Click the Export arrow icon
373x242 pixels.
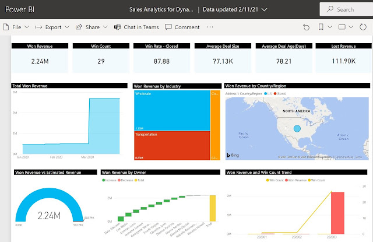(38, 27)
